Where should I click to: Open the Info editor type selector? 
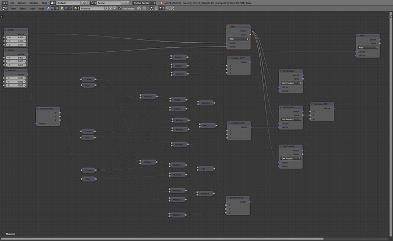tap(5, 3)
